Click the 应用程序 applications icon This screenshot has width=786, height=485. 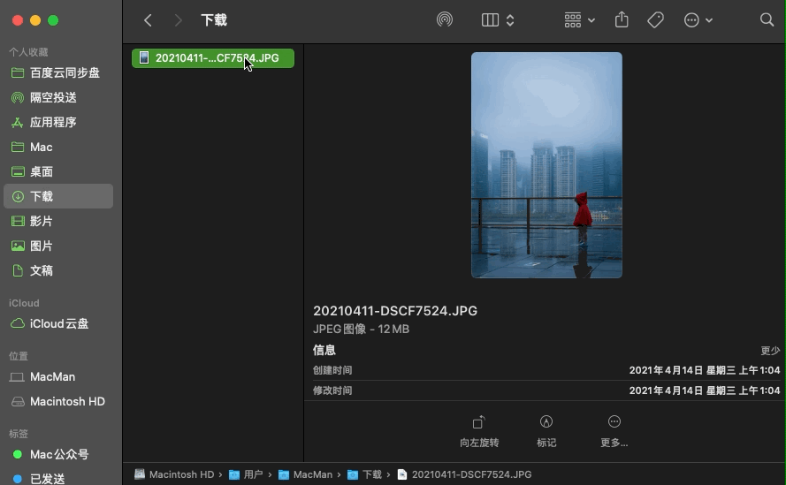pyautogui.click(x=18, y=122)
